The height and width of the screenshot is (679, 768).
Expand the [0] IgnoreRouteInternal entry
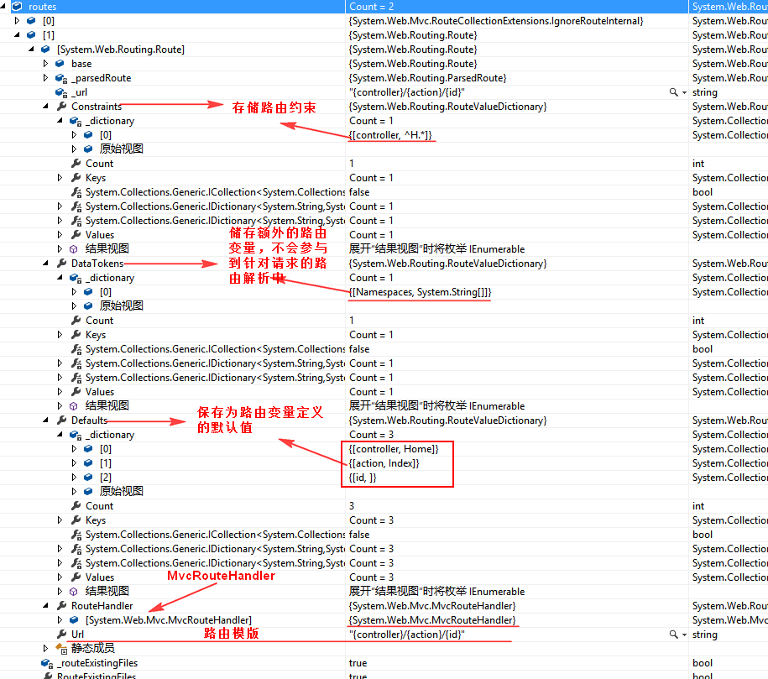click(x=17, y=21)
